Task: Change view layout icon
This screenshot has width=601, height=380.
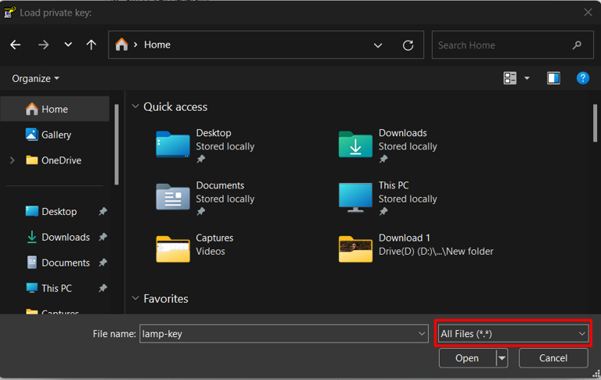Action: coord(509,78)
